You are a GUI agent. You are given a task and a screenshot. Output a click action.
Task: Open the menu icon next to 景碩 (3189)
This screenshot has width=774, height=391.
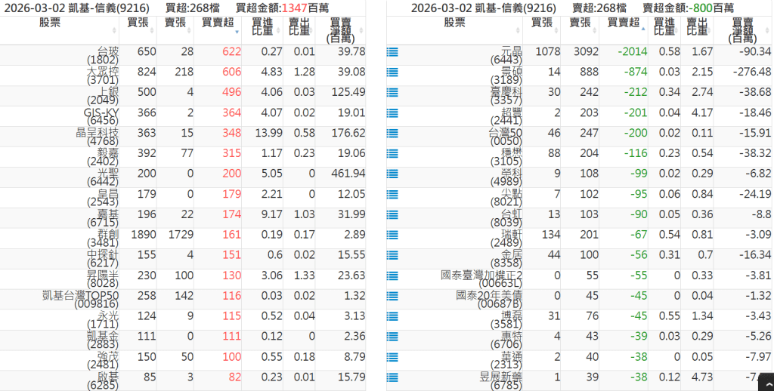coord(392,72)
